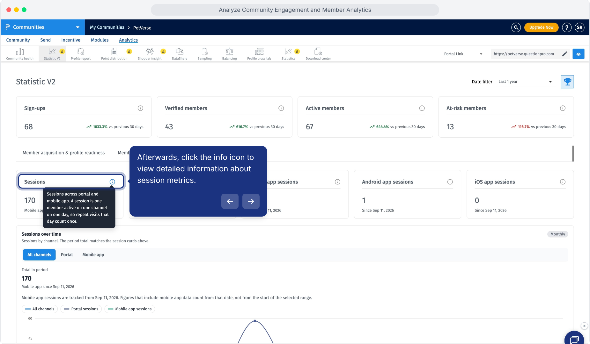Screen dimensions: 590x344
Task: Click the Sessions card info icon
Action: pos(112,182)
